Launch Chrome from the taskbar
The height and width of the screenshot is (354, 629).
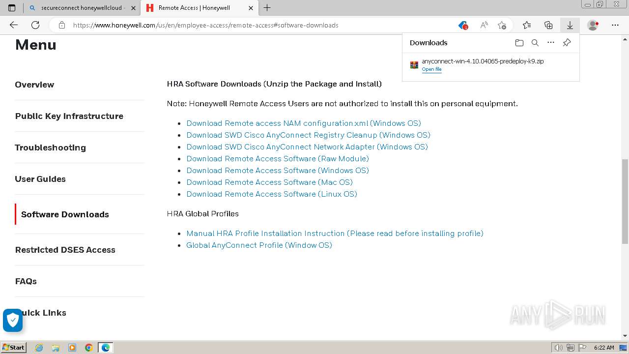[89, 348]
